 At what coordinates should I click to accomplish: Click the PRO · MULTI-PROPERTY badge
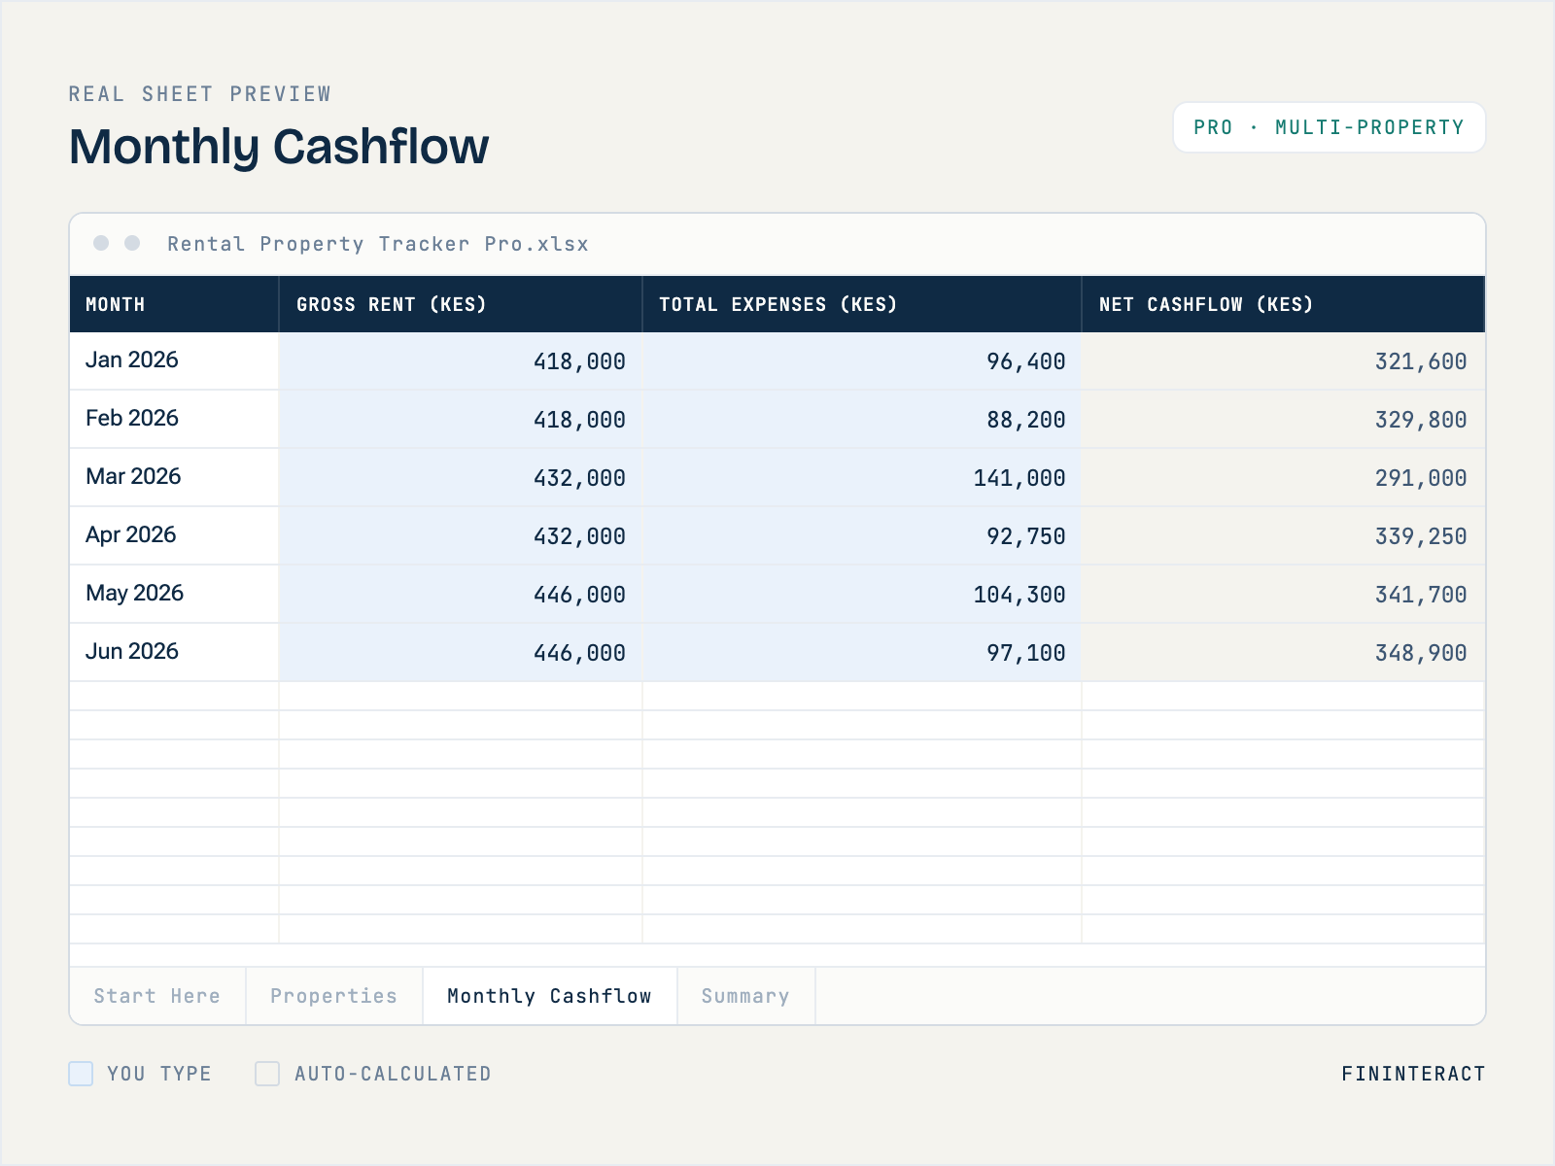pos(1330,127)
